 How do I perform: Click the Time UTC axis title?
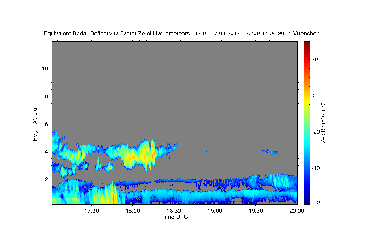174,217
